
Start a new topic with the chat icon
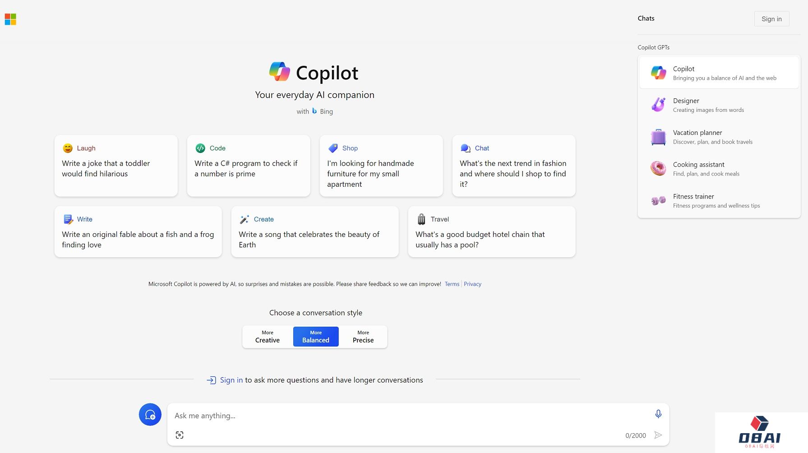[150, 414]
